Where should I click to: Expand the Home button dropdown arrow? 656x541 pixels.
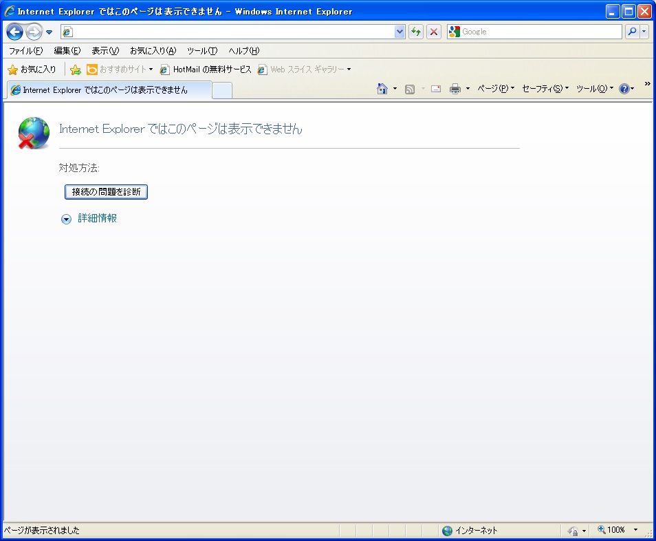395,88
